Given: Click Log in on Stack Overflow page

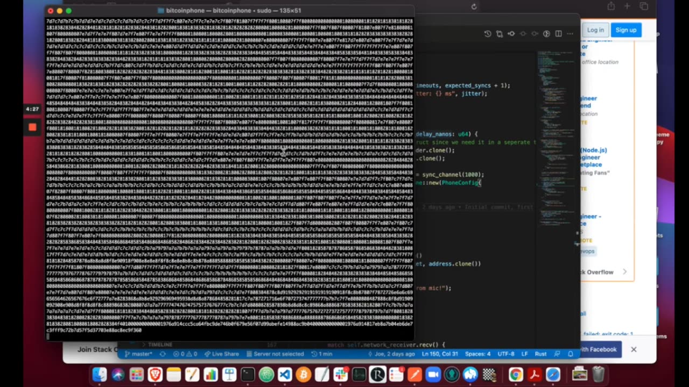Looking at the screenshot, I should click(x=595, y=30).
